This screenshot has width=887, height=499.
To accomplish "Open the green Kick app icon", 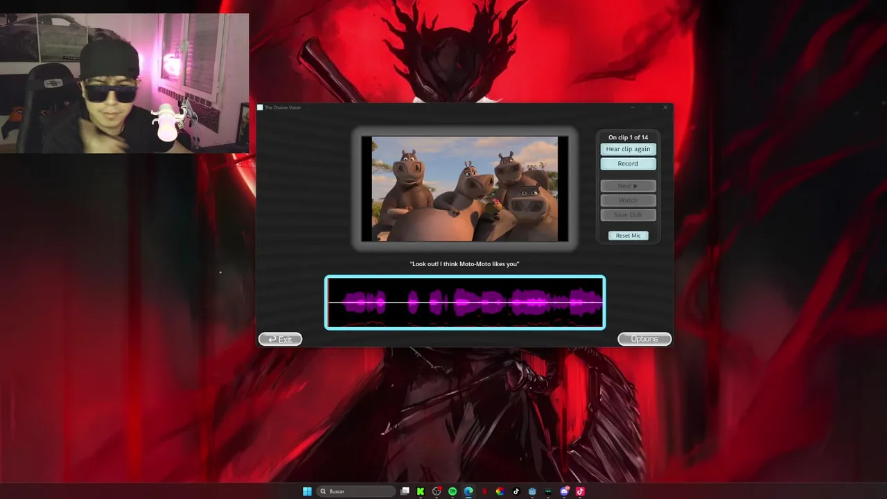I will point(421,491).
